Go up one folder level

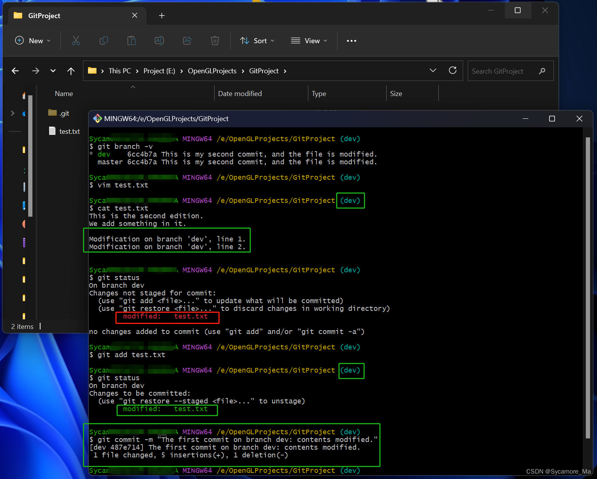coord(71,71)
